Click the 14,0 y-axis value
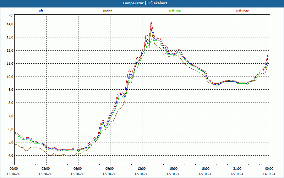Viewport: 284px width, 178px height. pyautogui.click(x=10, y=24)
